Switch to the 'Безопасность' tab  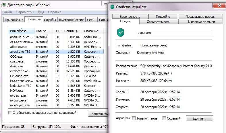130,17
